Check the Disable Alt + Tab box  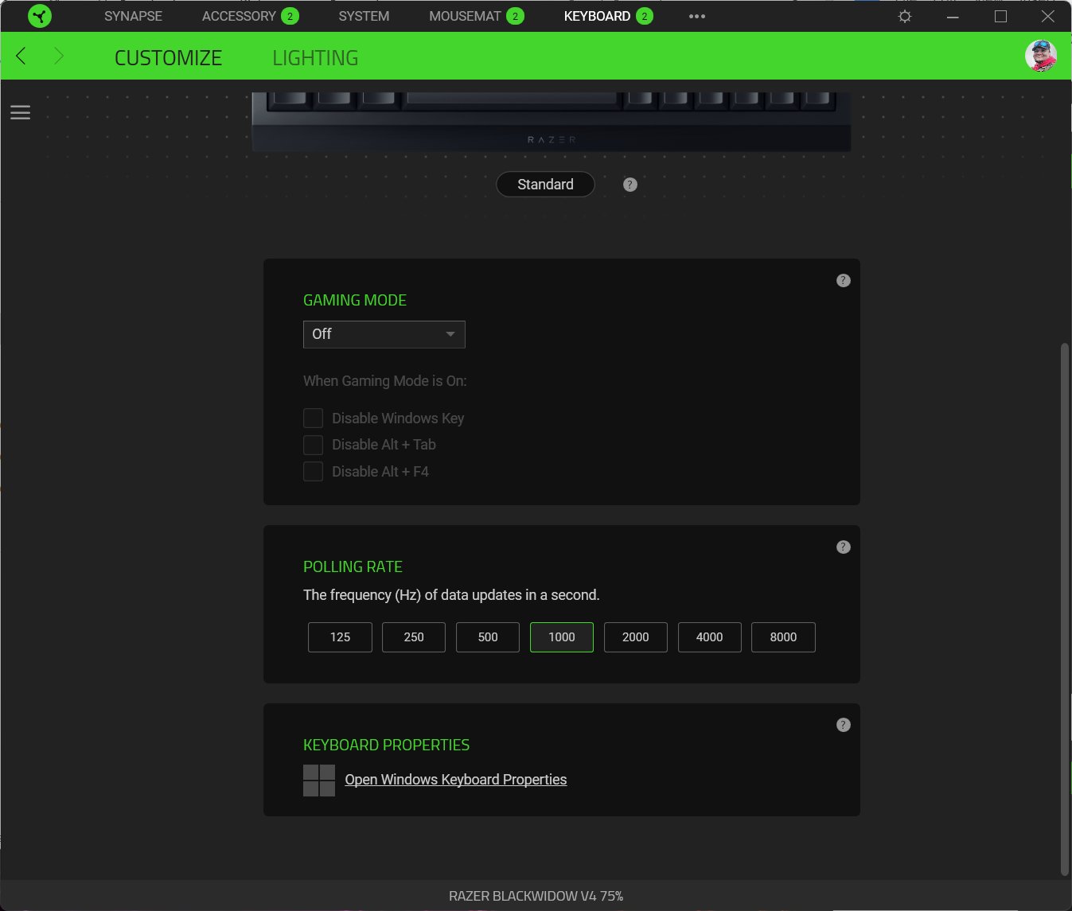[314, 445]
